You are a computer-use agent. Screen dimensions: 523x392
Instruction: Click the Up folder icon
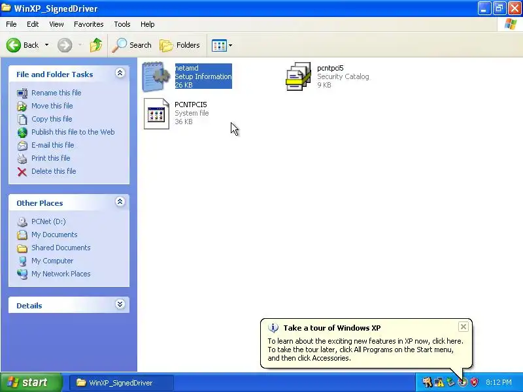pos(96,45)
